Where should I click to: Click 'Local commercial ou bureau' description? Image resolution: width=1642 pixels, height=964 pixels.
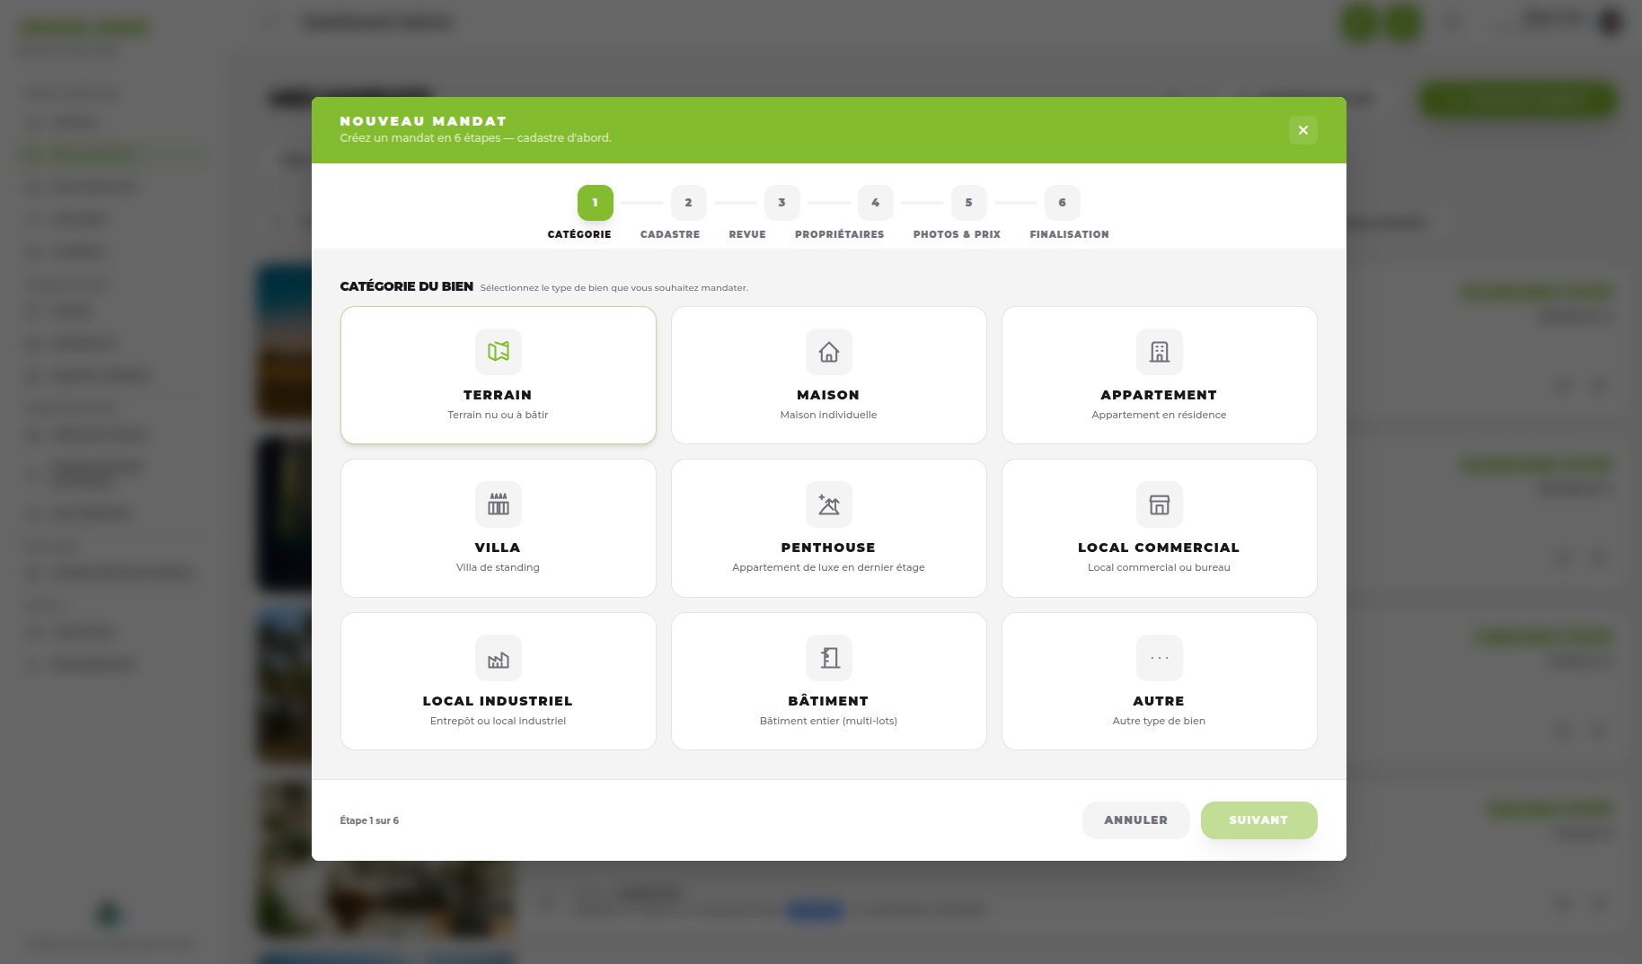click(x=1159, y=567)
